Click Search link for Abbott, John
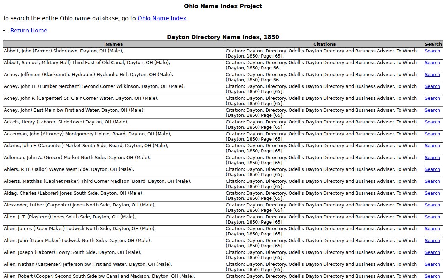 coord(432,51)
